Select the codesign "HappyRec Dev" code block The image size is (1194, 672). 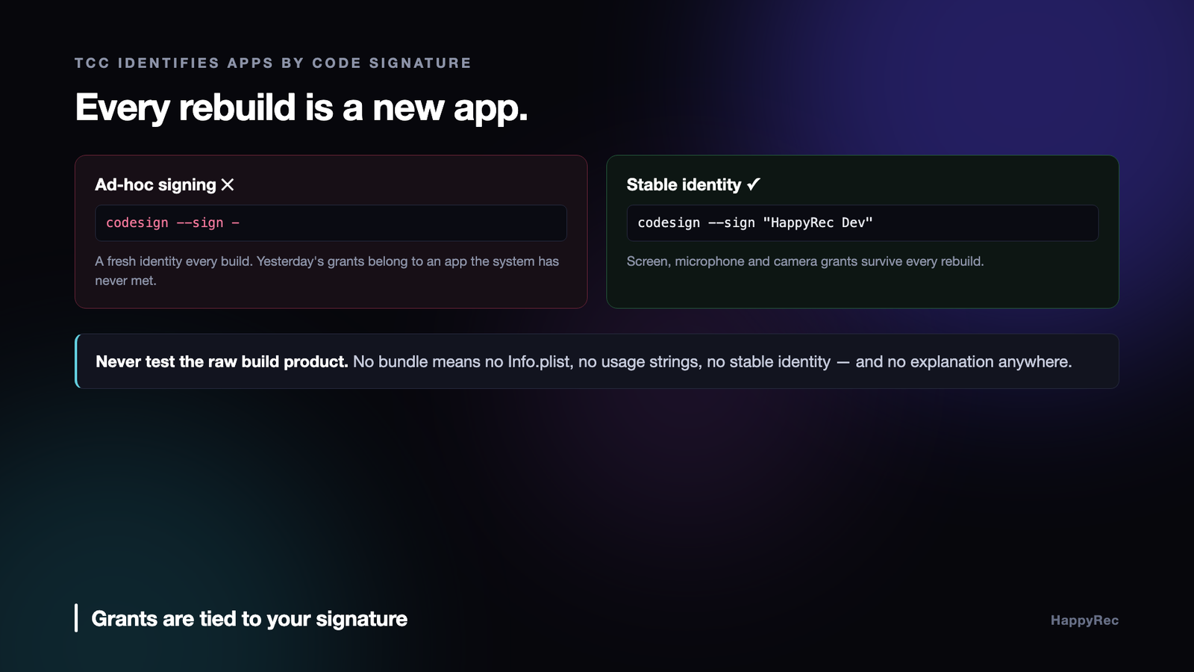tap(862, 223)
